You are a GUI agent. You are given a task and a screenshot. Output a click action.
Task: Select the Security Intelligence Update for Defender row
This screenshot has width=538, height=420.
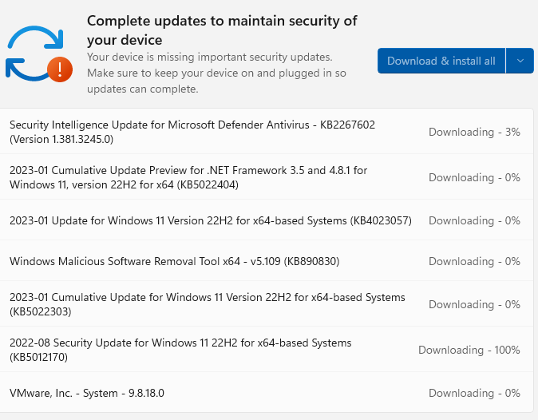pyautogui.click(x=192, y=132)
